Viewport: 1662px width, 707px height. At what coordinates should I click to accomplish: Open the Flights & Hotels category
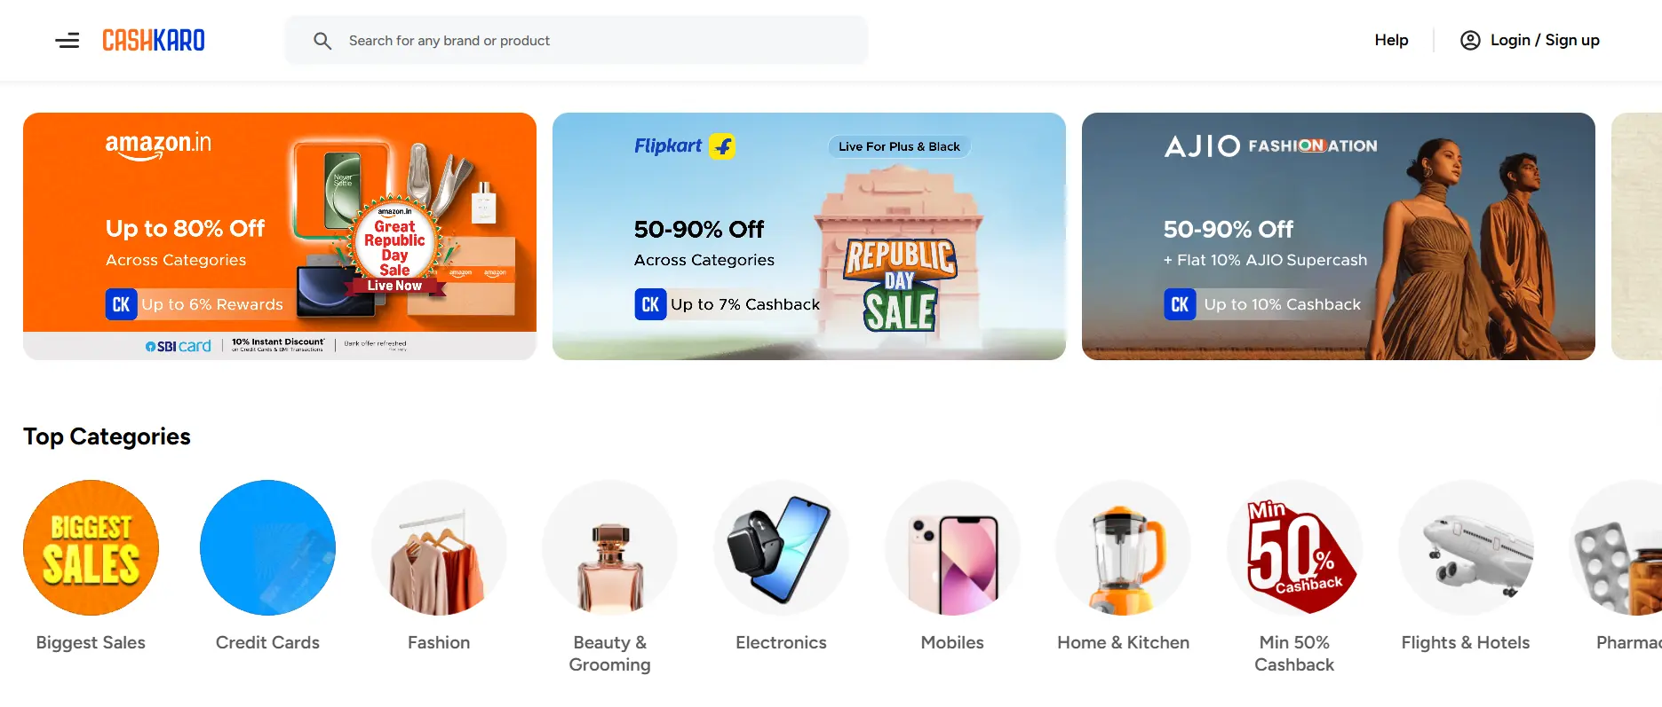tap(1466, 547)
